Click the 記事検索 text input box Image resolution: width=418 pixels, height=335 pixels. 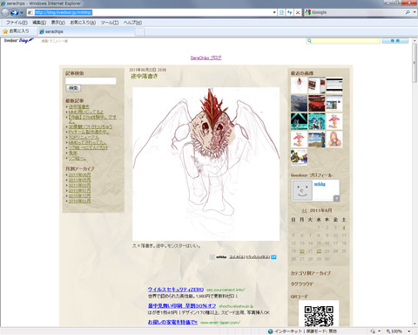pos(91,81)
